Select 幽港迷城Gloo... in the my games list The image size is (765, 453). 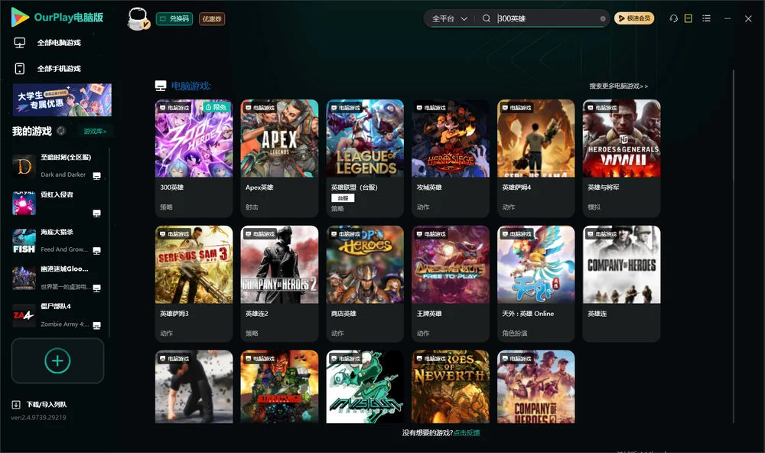point(57,278)
